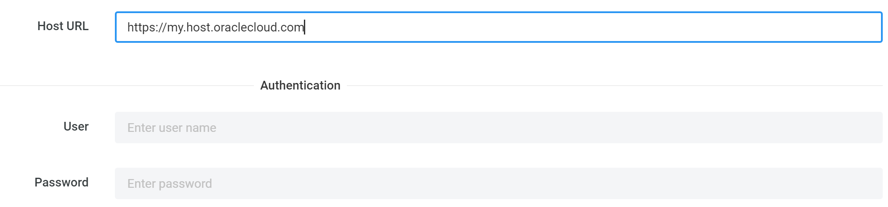
Task: Click the Authentication section heading
Action: [300, 86]
